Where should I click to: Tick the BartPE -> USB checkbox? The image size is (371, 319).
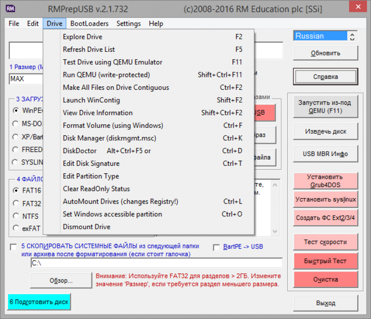point(216,247)
